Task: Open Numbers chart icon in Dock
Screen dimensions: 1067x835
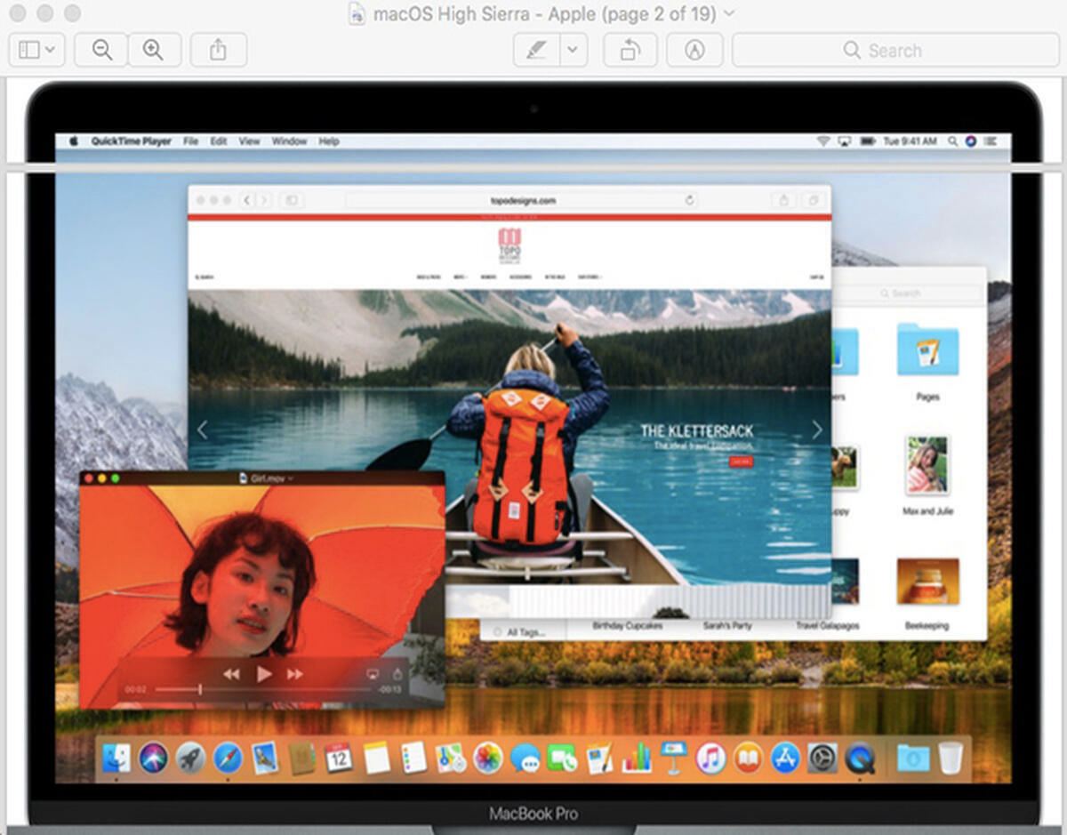Action: click(637, 758)
